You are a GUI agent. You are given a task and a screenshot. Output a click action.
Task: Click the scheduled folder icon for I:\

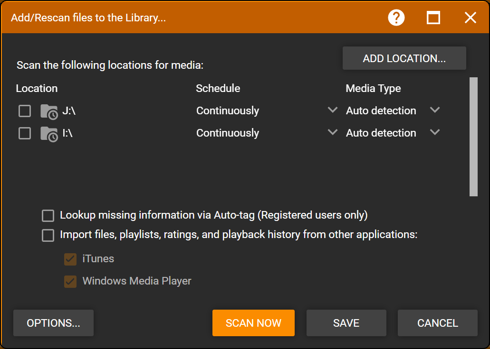pyautogui.click(x=49, y=134)
